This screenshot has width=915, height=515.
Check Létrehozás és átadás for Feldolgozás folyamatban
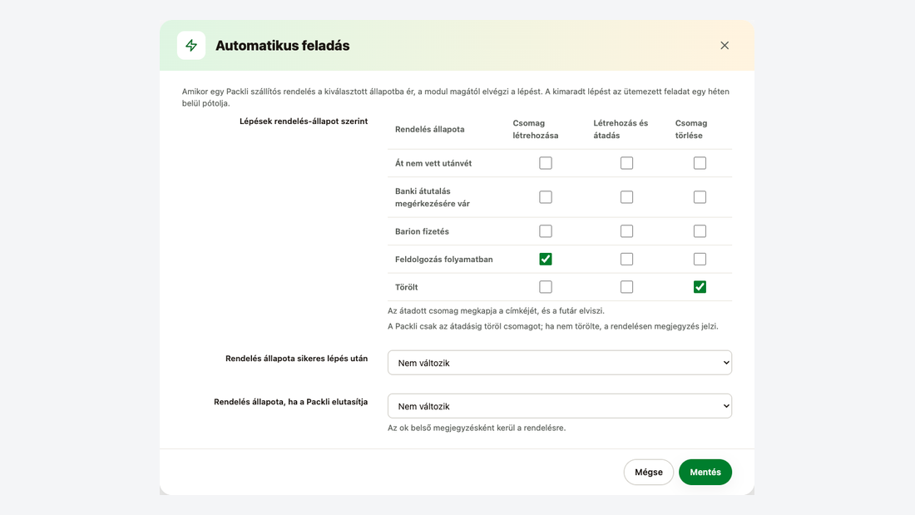626,260
